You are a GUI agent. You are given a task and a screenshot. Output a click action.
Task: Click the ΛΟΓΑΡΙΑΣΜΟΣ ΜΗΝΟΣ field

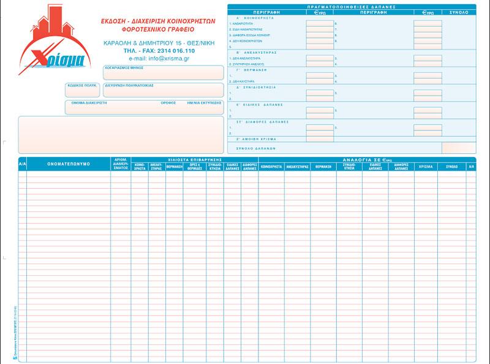point(163,72)
